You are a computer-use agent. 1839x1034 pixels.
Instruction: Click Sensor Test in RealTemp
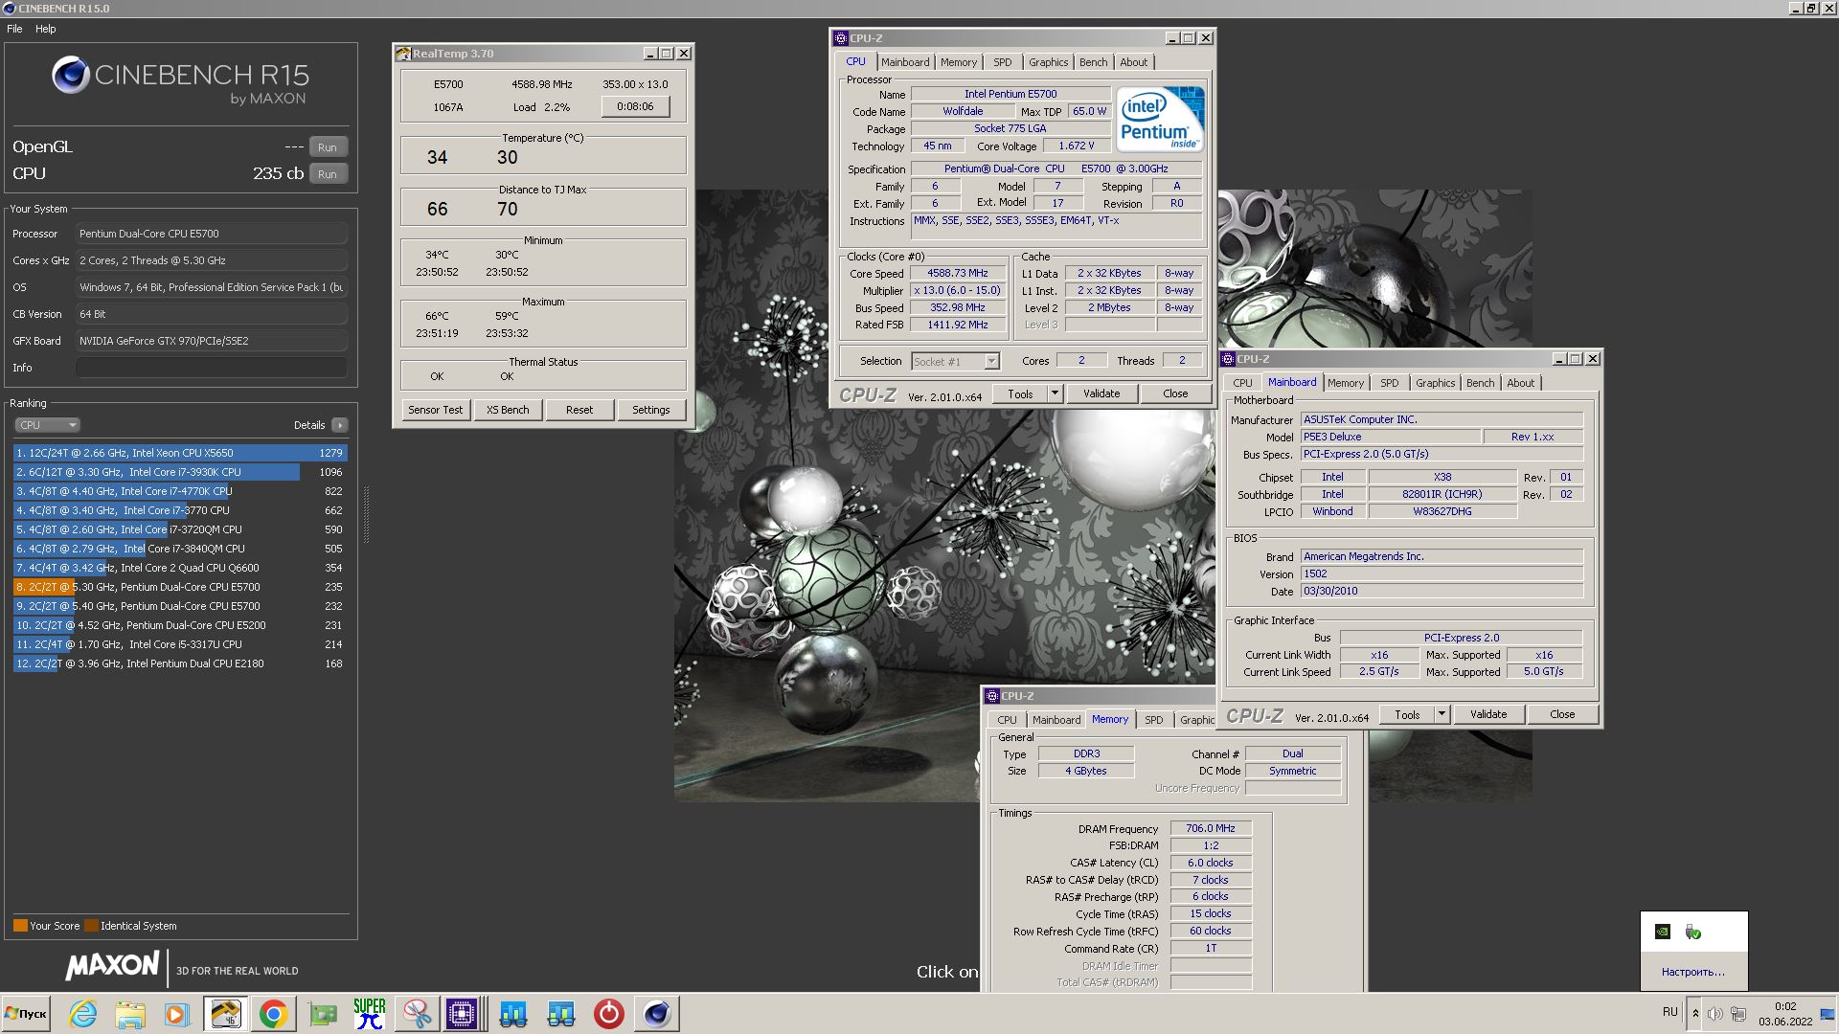pyautogui.click(x=435, y=410)
